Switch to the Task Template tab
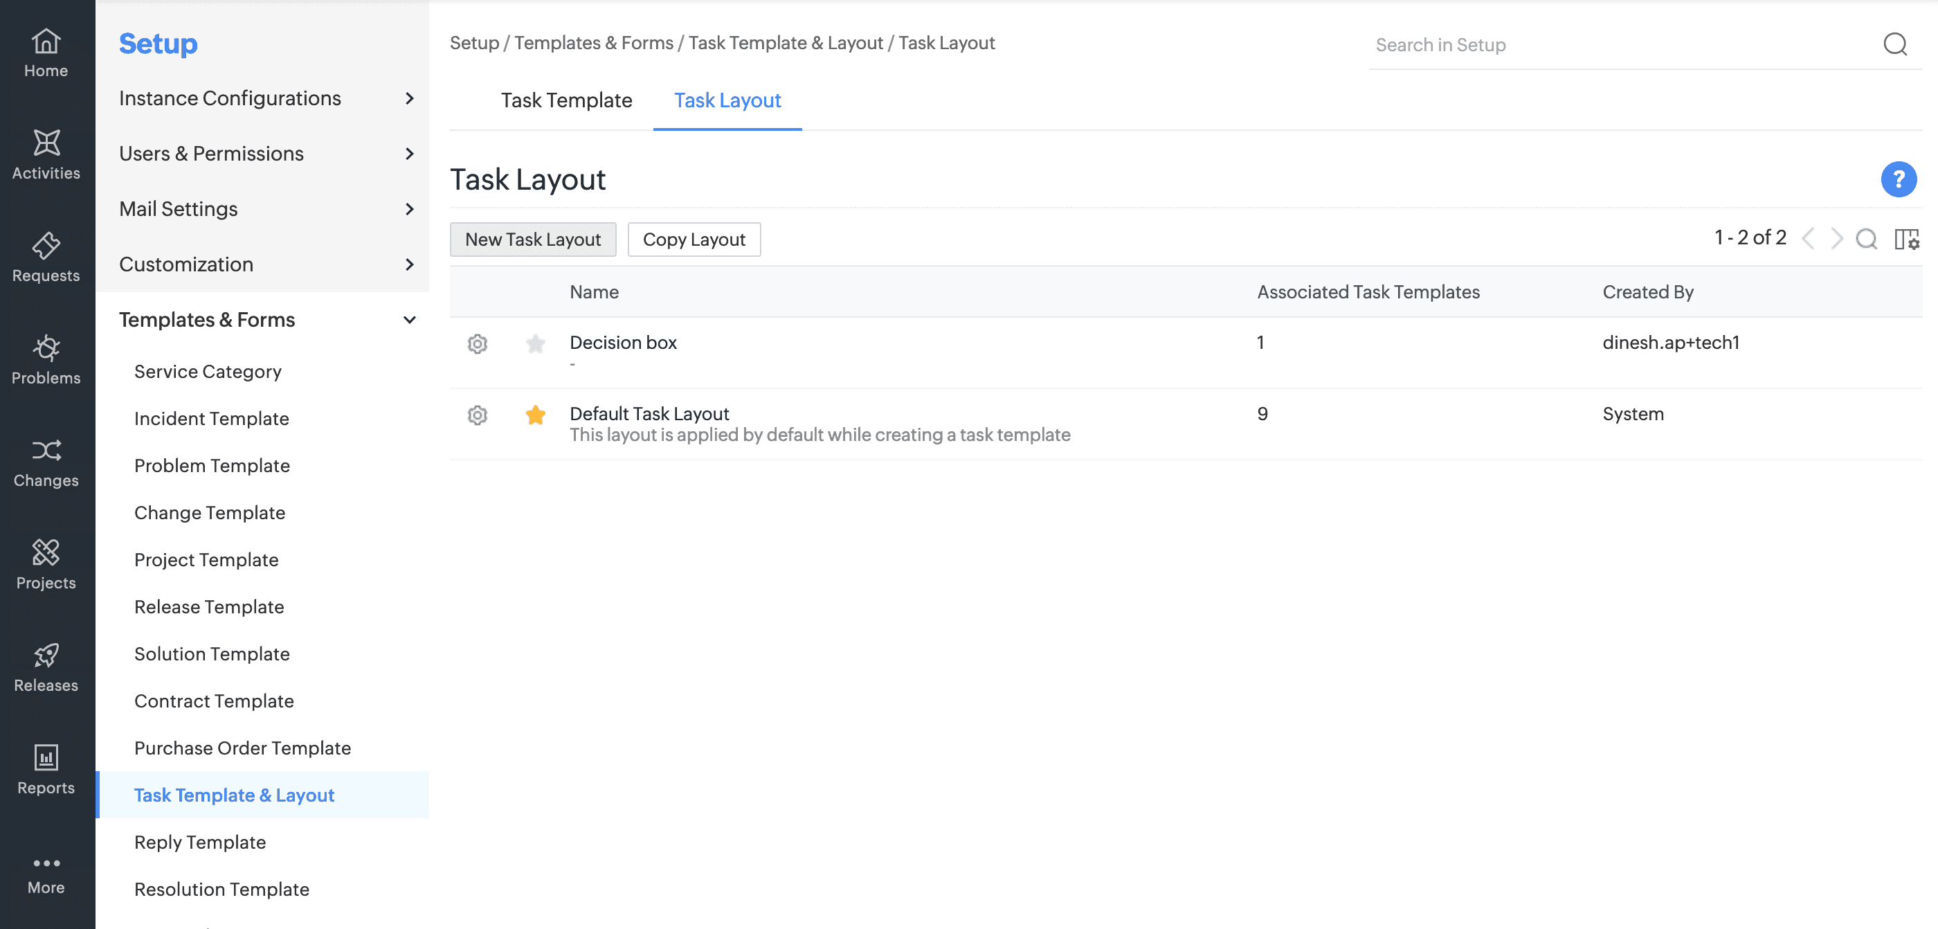Screen dimensions: 1938x929 pos(565,100)
